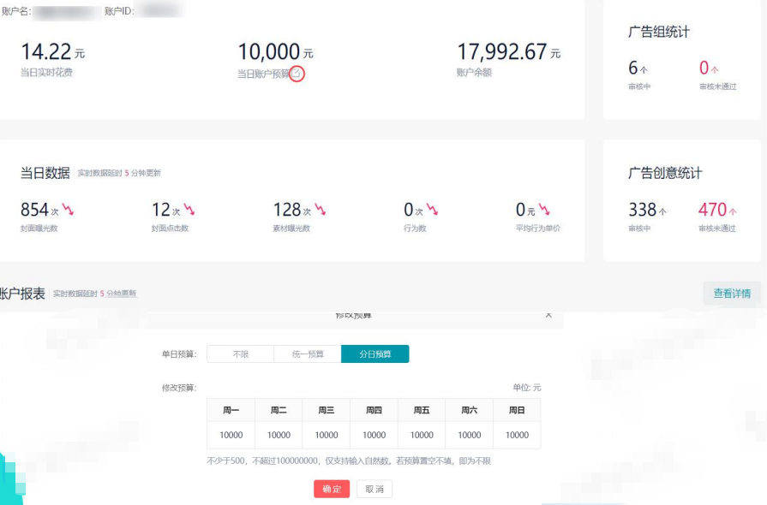Click the trend arrow next to 12次
The height and width of the screenshot is (505, 767).
[189, 210]
